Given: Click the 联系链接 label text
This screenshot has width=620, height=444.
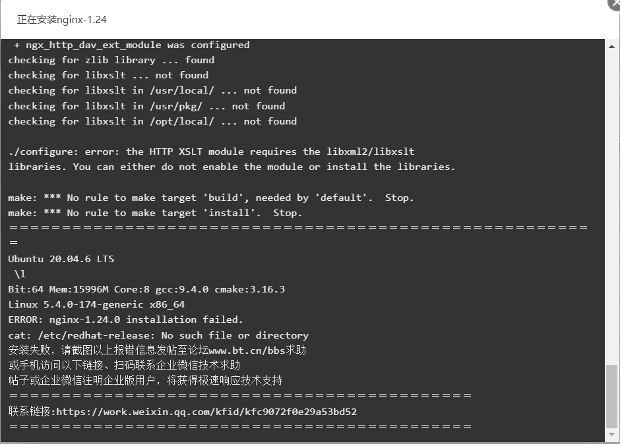Looking at the screenshot, I should (x=32, y=412).
